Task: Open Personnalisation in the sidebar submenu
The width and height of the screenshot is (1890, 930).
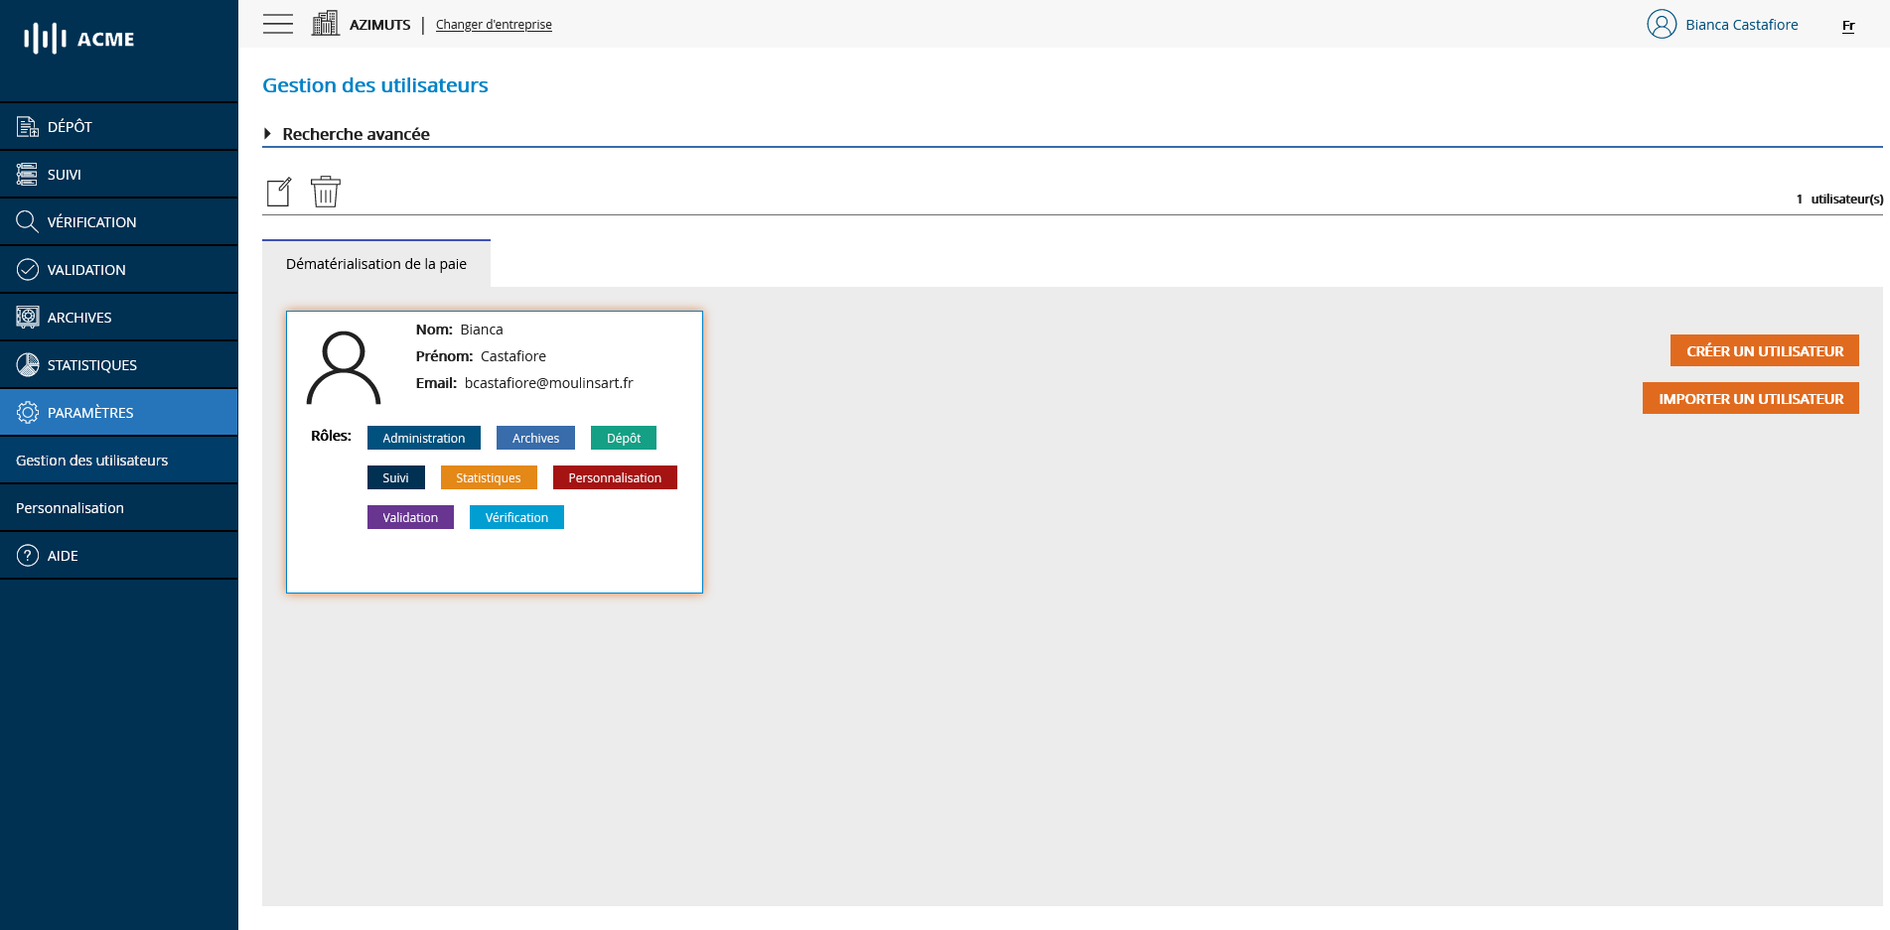Action: click(x=70, y=507)
